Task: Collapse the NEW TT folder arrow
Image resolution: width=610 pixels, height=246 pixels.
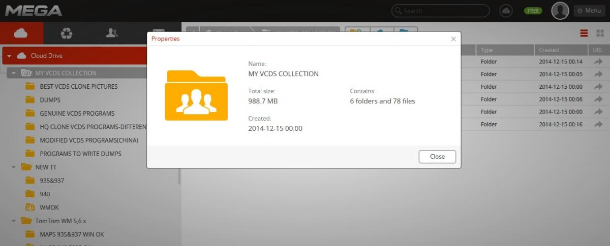Action: click(14, 167)
